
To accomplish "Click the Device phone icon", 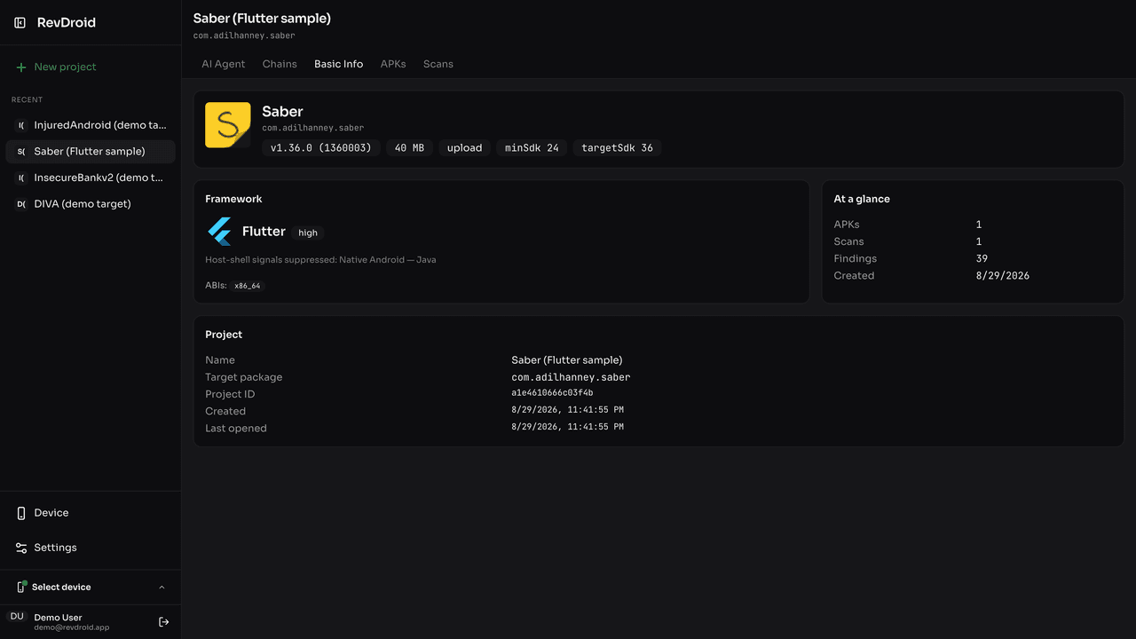I will [x=21, y=513].
